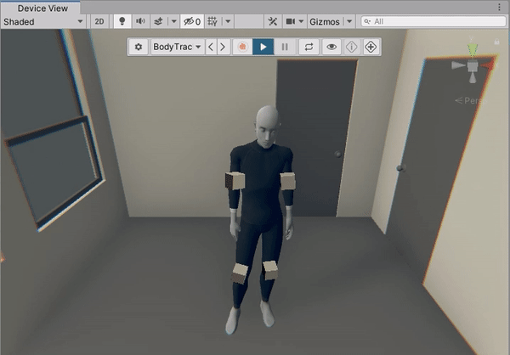Image resolution: width=510 pixels, height=355 pixels.
Task: Toggle hidden objects visibility counter
Action: pyautogui.click(x=191, y=21)
